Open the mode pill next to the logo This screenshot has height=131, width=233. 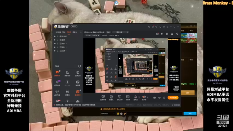coord(74,26)
